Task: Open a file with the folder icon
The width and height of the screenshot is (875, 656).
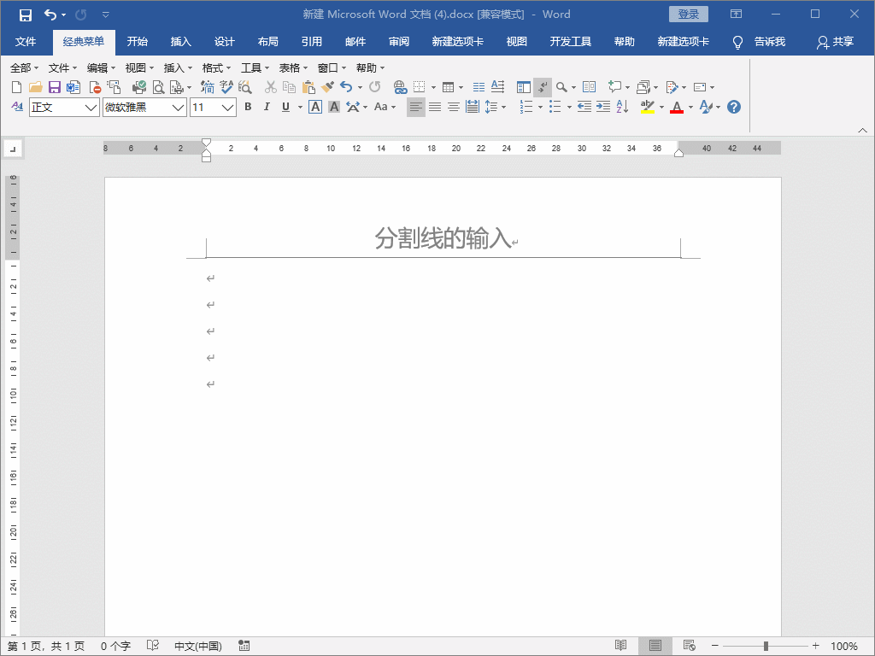Action: (36, 87)
